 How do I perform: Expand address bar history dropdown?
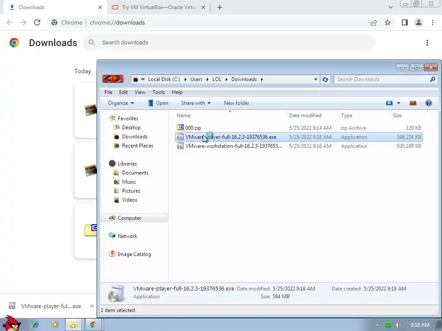316,79
